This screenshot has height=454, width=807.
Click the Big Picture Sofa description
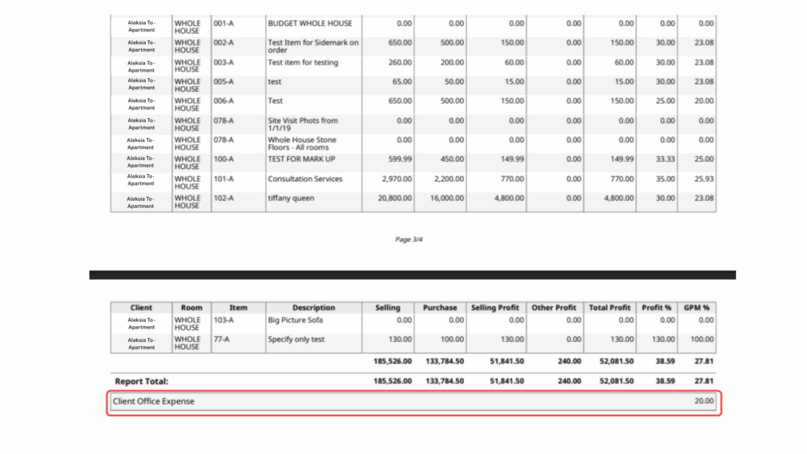(295, 321)
